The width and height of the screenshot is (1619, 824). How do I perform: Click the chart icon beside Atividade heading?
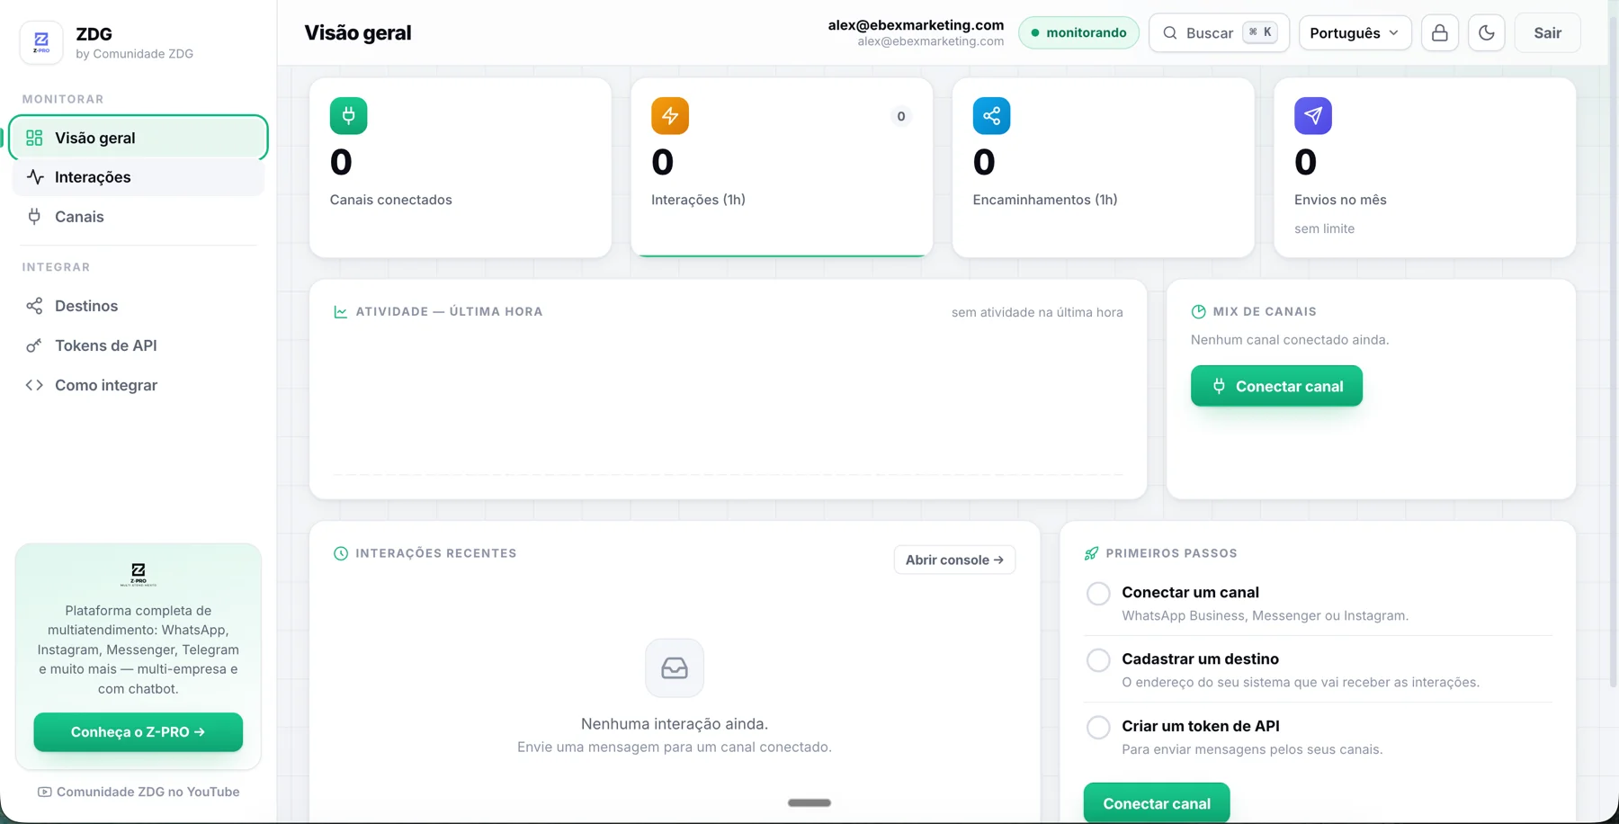pyautogui.click(x=341, y=312)
